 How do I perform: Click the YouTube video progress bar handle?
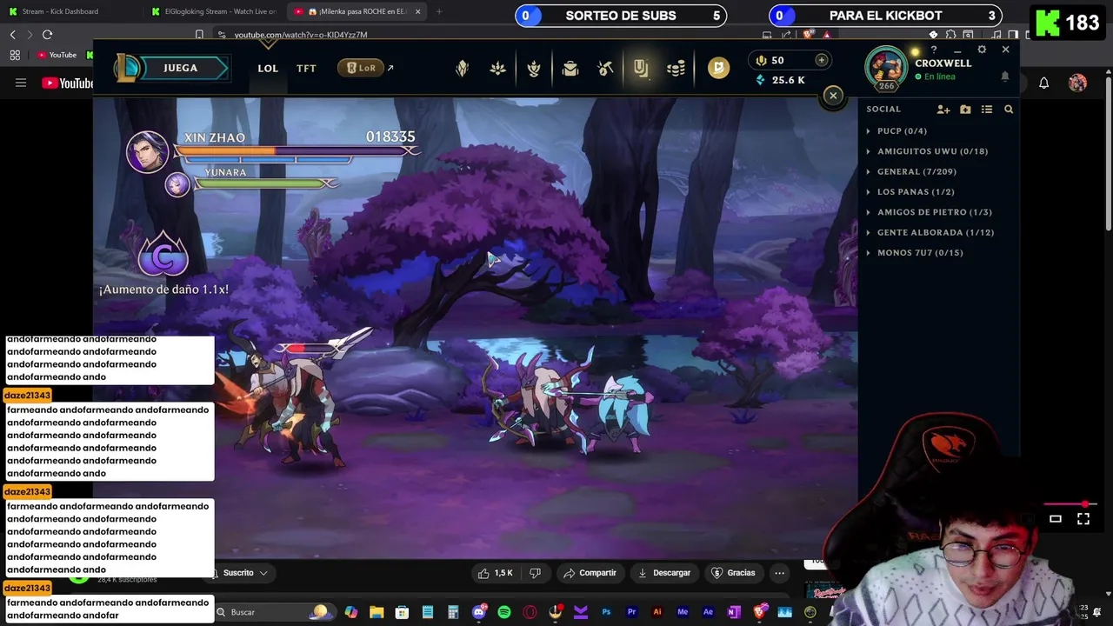click(x=1085, y=504)
